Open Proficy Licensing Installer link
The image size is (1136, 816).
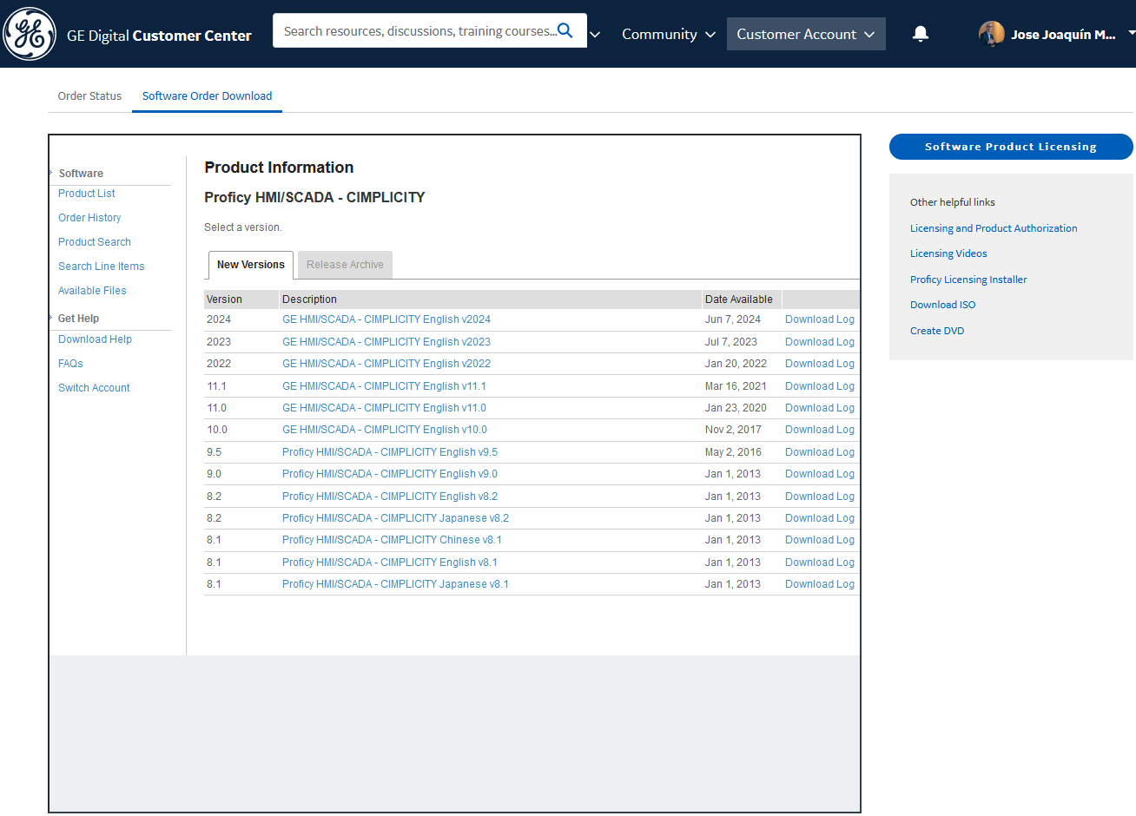[x=968, y=280]
